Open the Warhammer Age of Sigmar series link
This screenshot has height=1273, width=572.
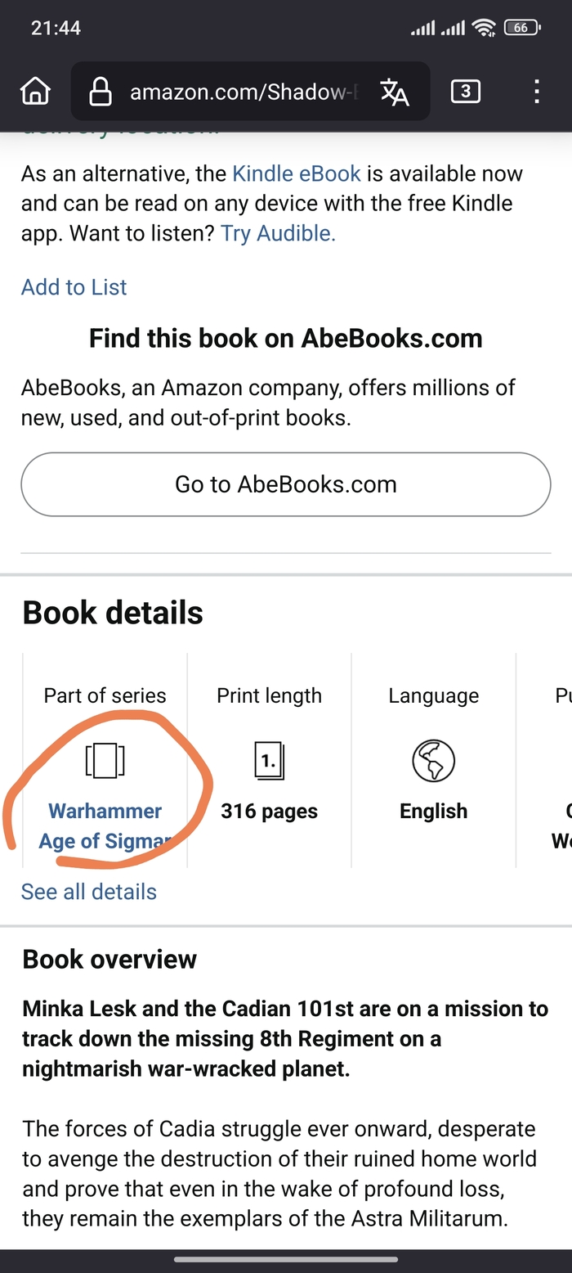tap(105, 825)
